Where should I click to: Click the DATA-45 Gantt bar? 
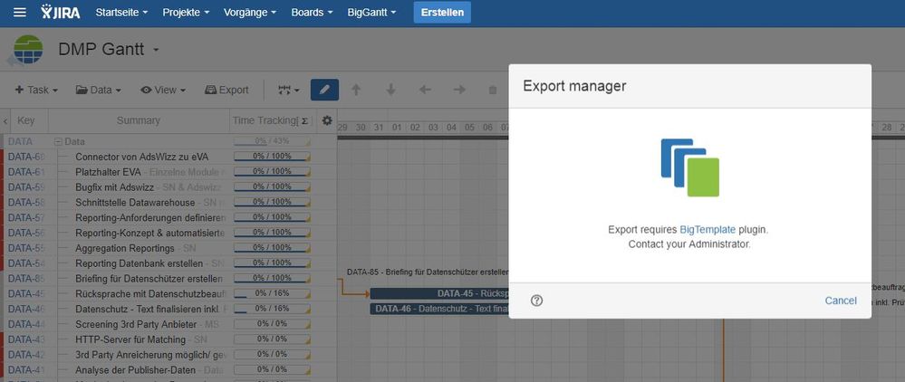pos(439,293)
